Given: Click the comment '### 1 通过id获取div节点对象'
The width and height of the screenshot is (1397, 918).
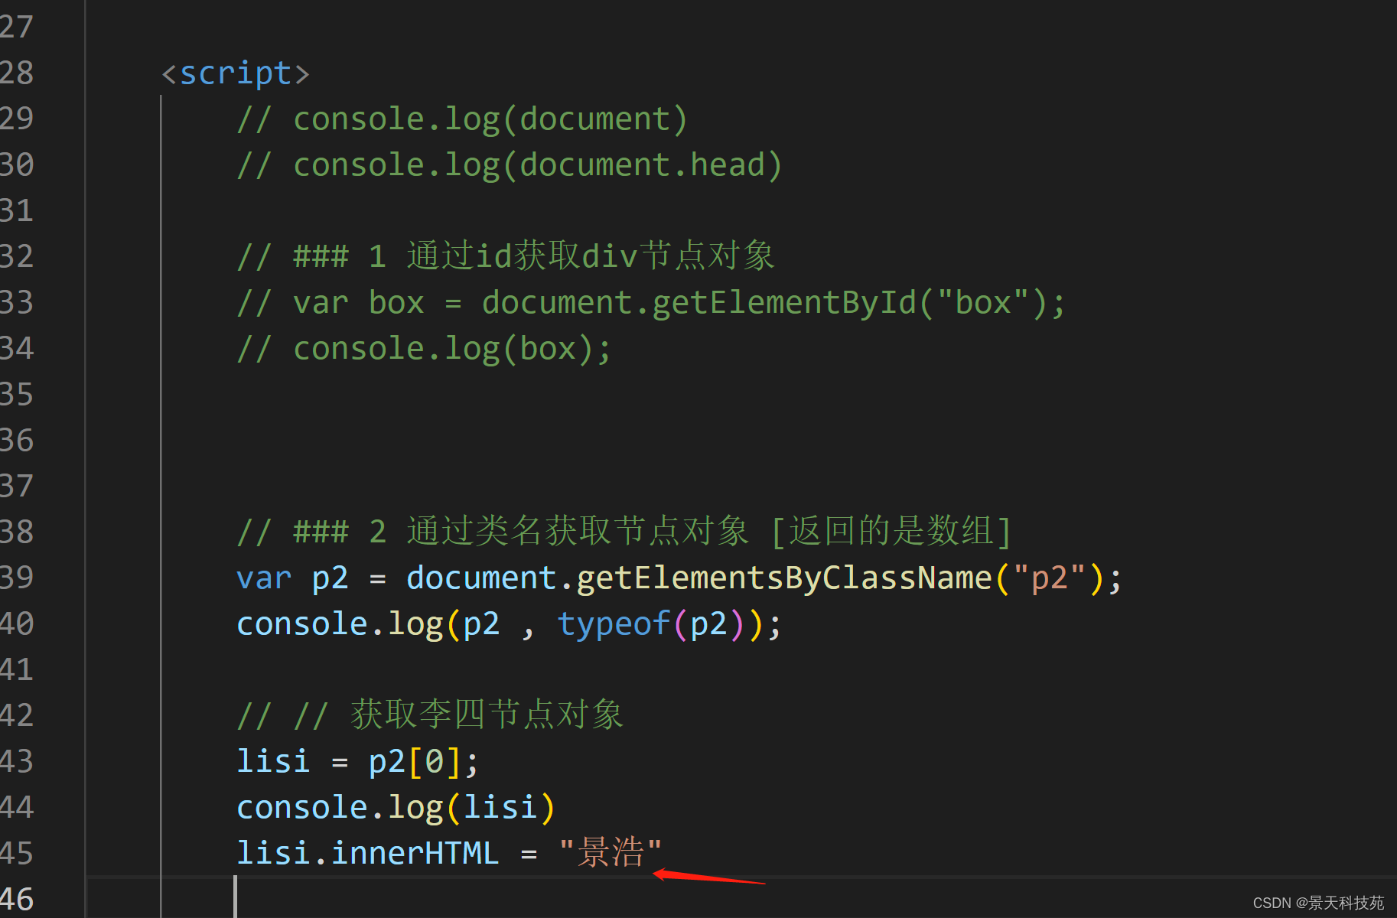Looking at the screenshot, I should coord(506,256).
